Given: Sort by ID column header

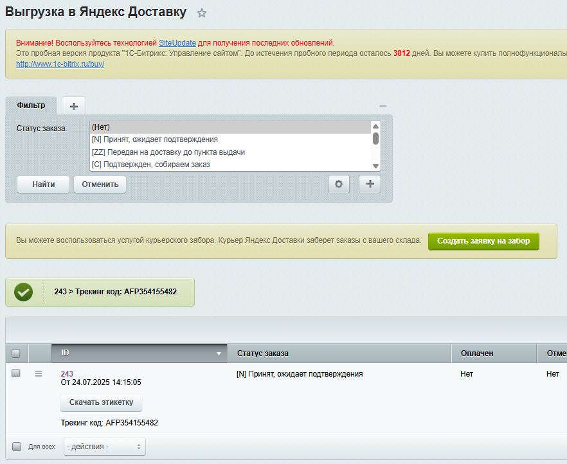Looking at the screenshot, I should [x=139, y=353].
